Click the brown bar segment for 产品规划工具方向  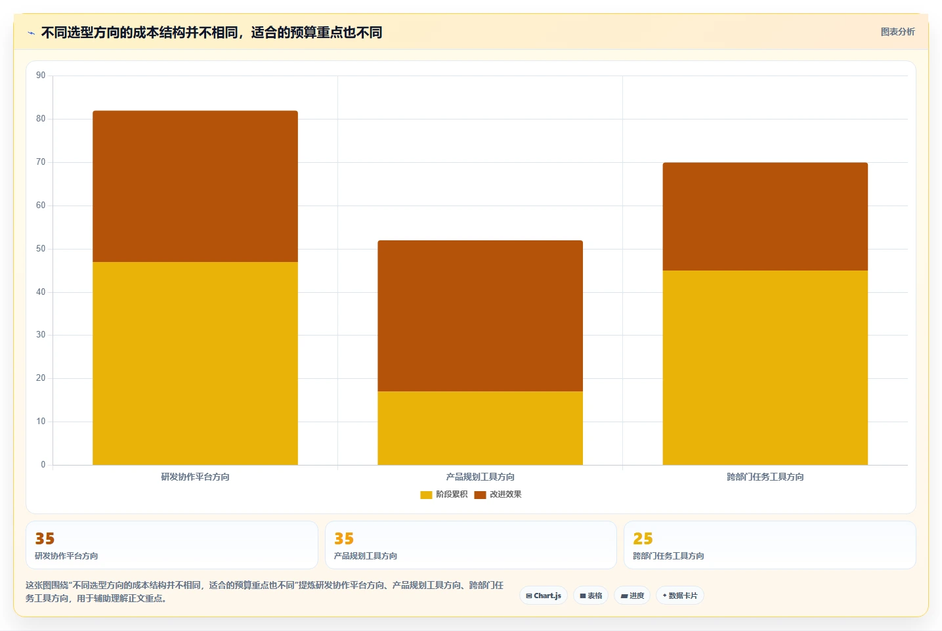point(480,316)
